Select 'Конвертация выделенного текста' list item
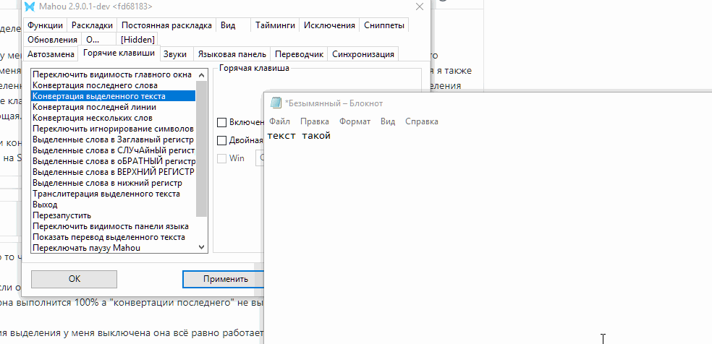The height and width of the screenshot is (344, 712). pos(113,96)
